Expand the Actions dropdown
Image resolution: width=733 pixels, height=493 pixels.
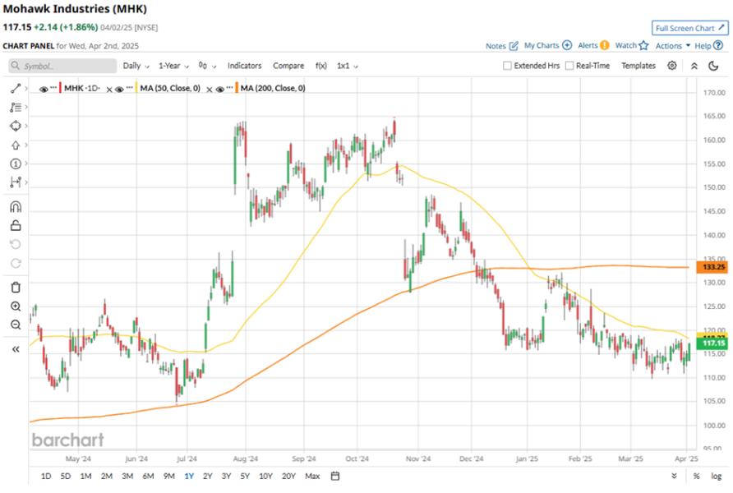click(x=673, y=45)
